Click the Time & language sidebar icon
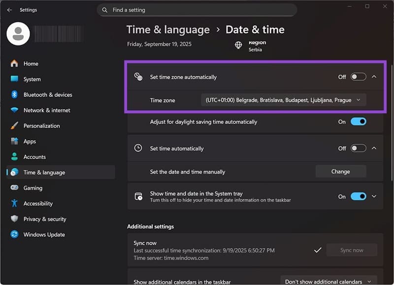Image resolution: width=394 pixels, height=285 pixels. (x=14, y=172)
